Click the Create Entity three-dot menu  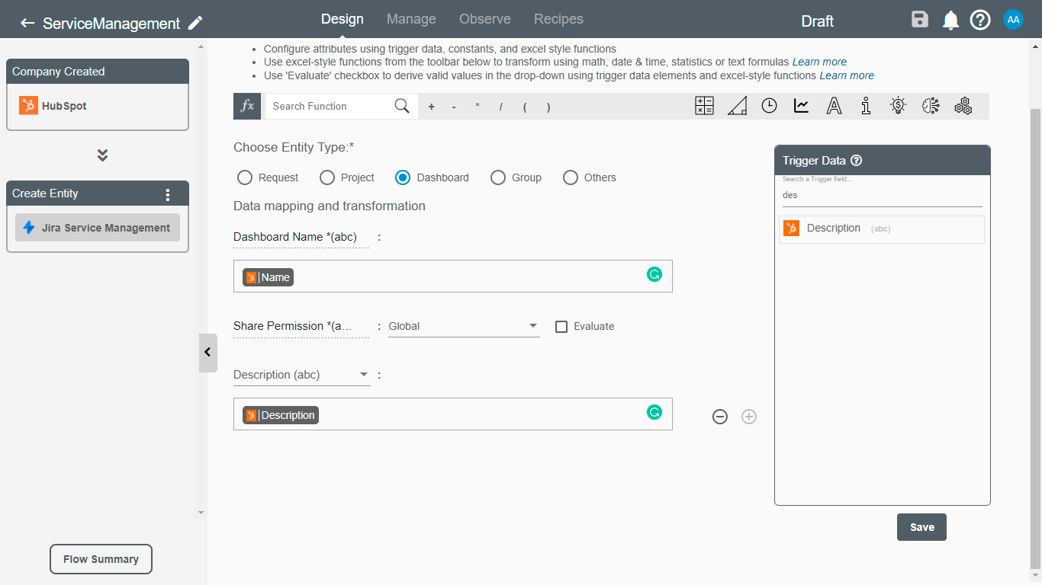168,194
